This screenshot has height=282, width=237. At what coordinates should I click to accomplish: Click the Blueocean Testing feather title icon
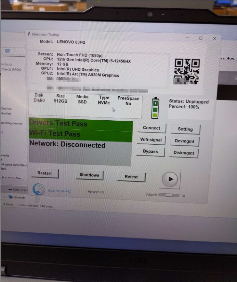[29, 34]
